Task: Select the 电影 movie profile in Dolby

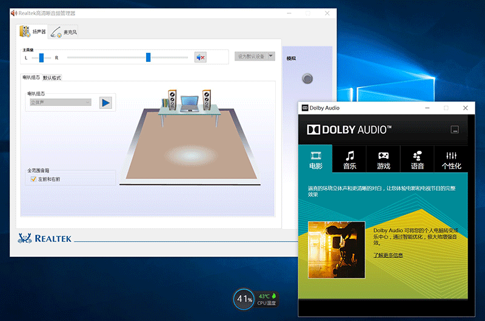Action: 315,159
